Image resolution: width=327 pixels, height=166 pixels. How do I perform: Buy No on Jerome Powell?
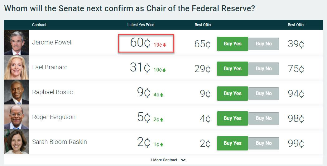[x=264, y=44]
